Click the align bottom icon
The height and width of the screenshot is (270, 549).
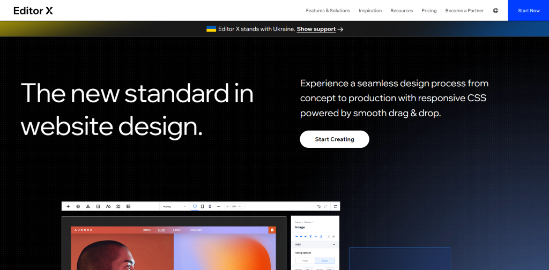click(x=321, y=236)
